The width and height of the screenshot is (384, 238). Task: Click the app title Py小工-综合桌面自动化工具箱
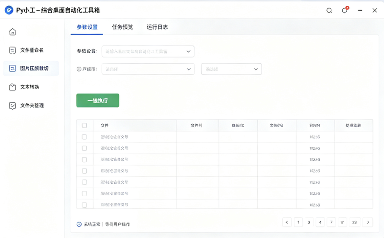pos(58,10)
